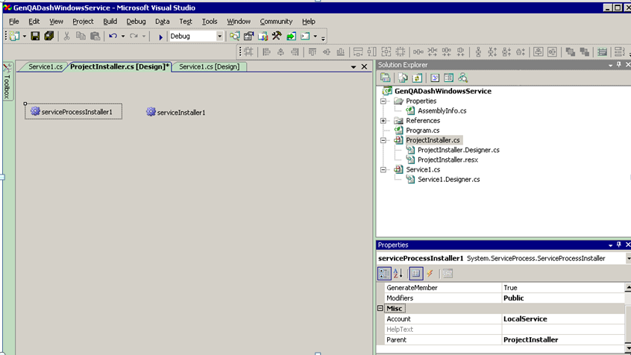Select the GenQADashWindowsService project node
The height and width of the screenshot is (355, 631).
tap(442, 91)
